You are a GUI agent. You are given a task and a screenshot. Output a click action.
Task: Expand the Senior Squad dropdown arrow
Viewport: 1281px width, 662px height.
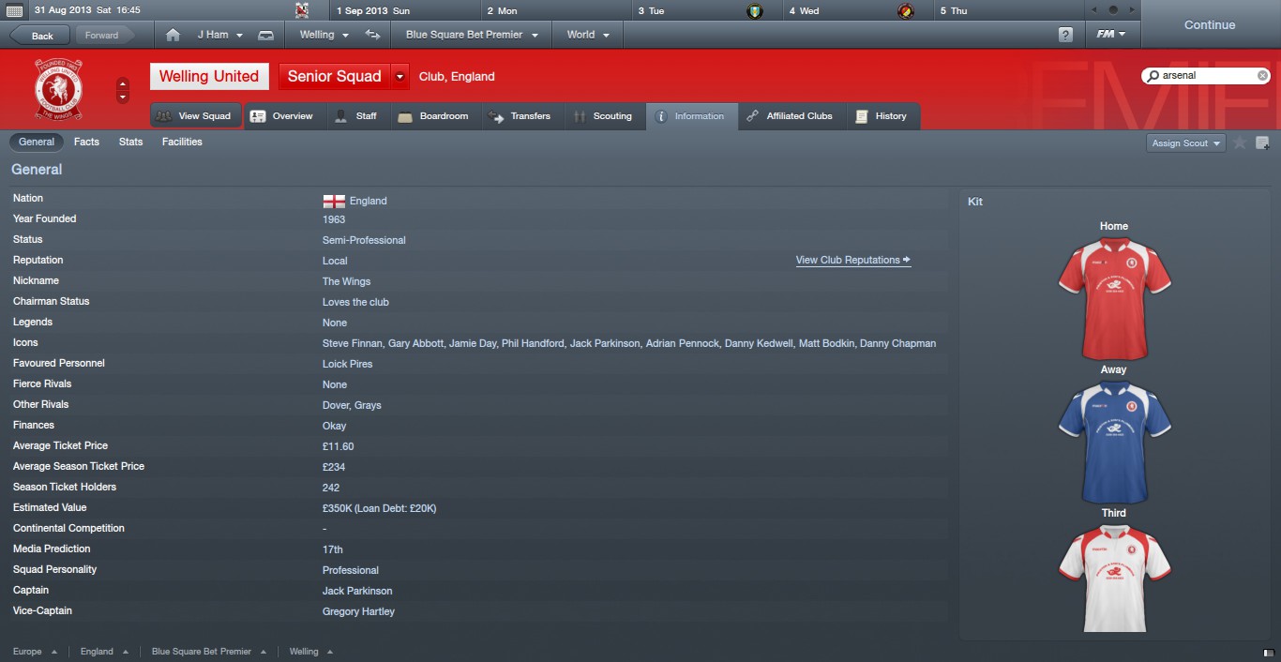pyautogui.click(x=400, y=77)
